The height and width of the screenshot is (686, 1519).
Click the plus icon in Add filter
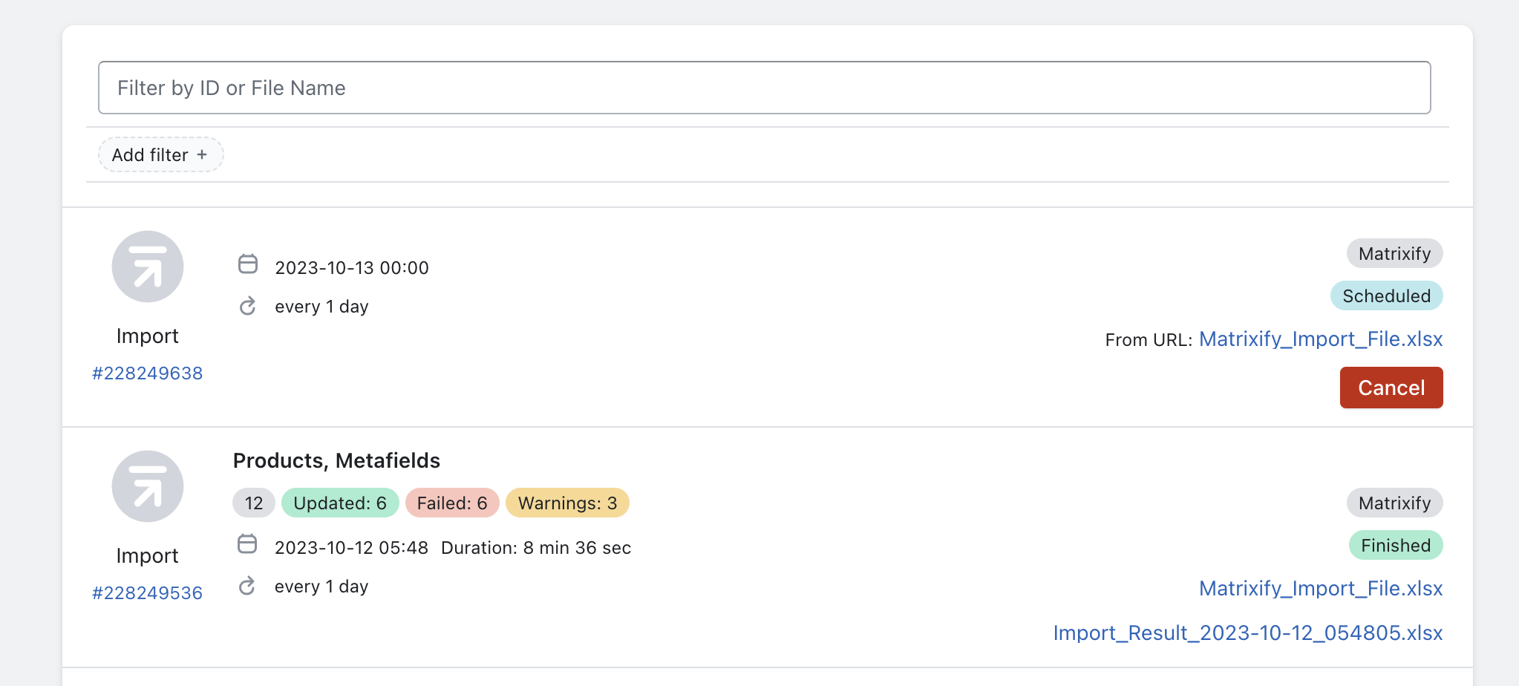click(202, 154)
